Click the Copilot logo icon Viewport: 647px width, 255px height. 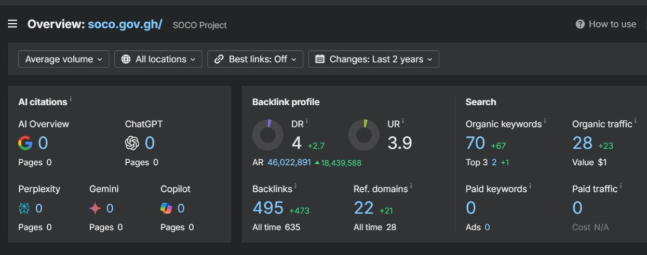pos(166,208)
